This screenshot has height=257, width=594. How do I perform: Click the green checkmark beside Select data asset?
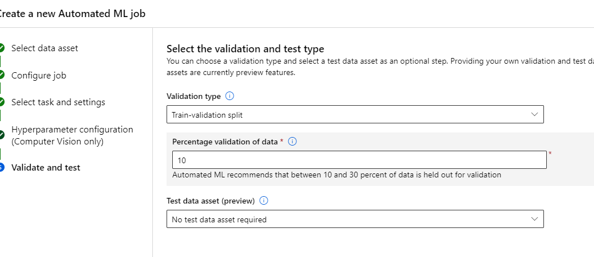[x=2, y=48]
